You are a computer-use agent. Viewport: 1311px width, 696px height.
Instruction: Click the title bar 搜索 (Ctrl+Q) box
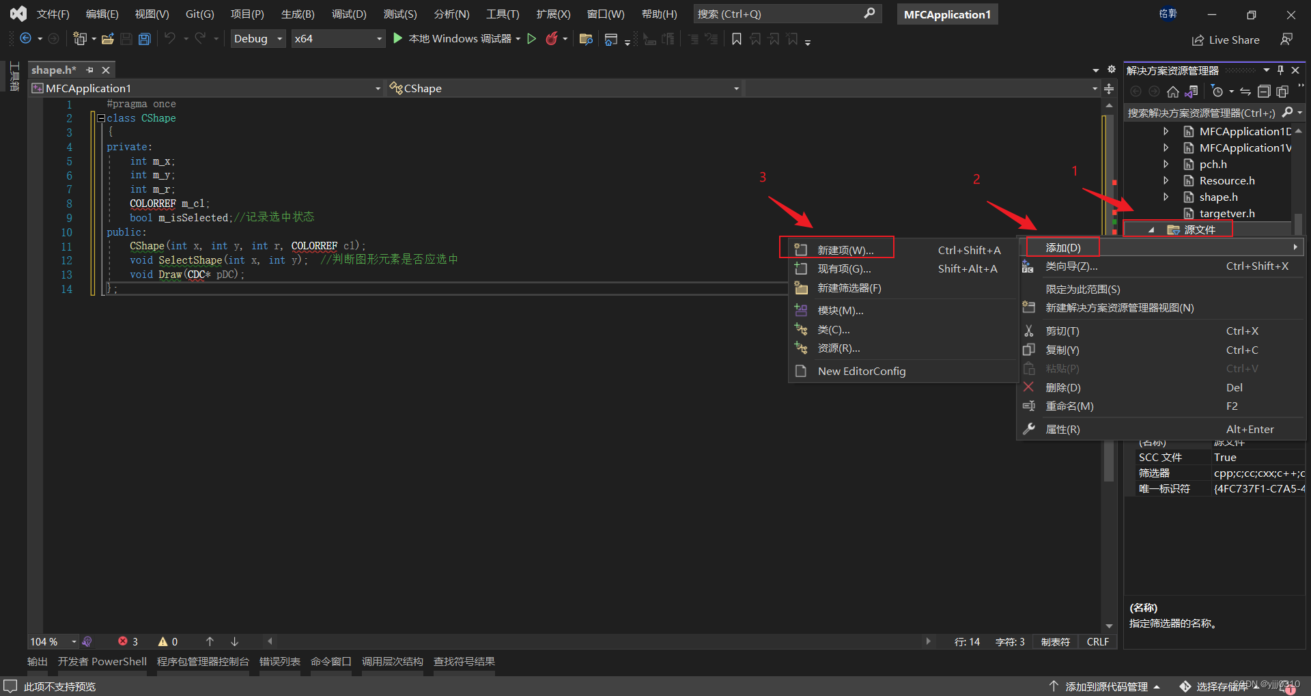(x=787, y=14)
